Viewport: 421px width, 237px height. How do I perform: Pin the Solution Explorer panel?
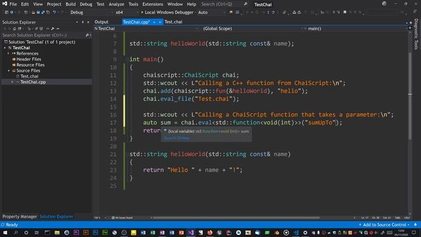83,22
